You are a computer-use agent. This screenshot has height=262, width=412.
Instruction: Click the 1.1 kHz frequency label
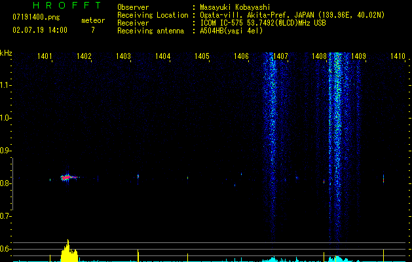click(5, 85)
